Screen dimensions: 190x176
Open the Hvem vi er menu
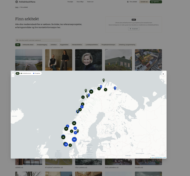(x=90, y=2)
